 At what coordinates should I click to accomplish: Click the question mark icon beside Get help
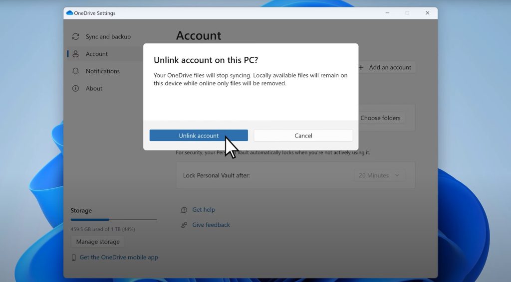click(184, 210)
